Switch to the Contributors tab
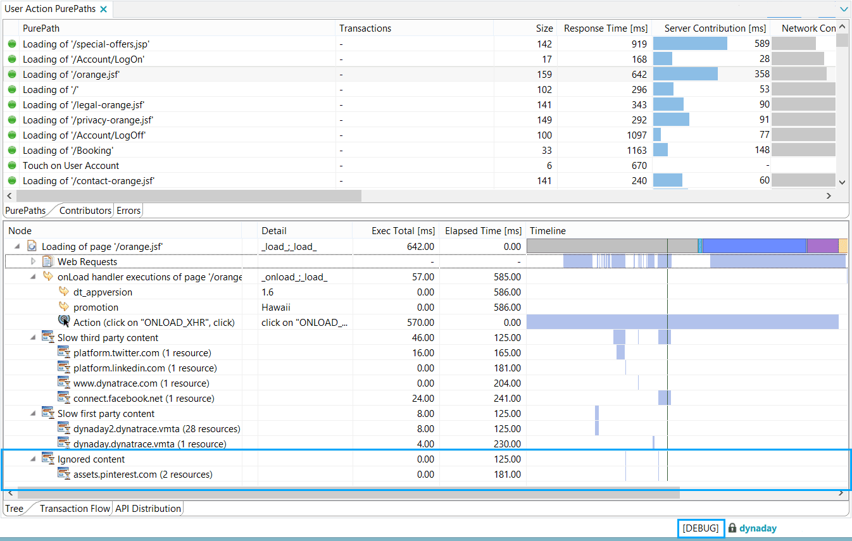 pos(85,211)
